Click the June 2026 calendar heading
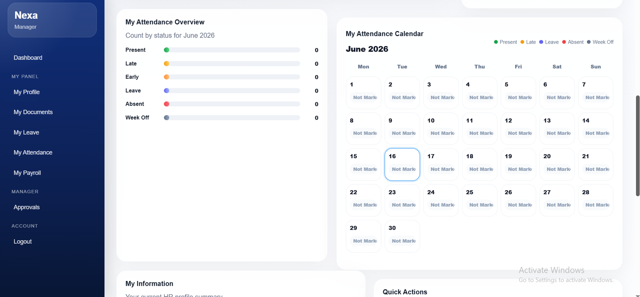The height and width of the screenshot is (297, 640). [x=367, y=49]
